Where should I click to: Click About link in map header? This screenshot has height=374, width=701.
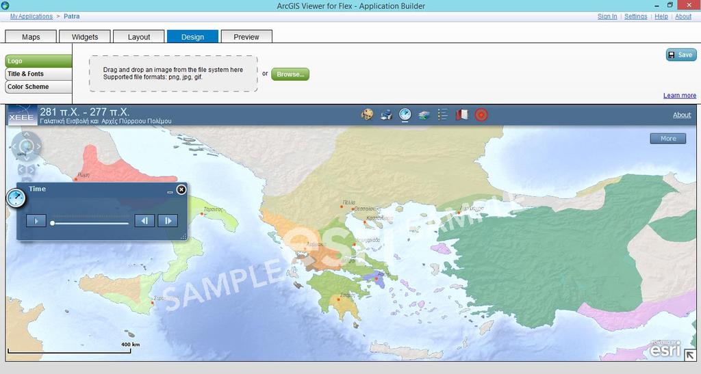click(x=682, y=115)
